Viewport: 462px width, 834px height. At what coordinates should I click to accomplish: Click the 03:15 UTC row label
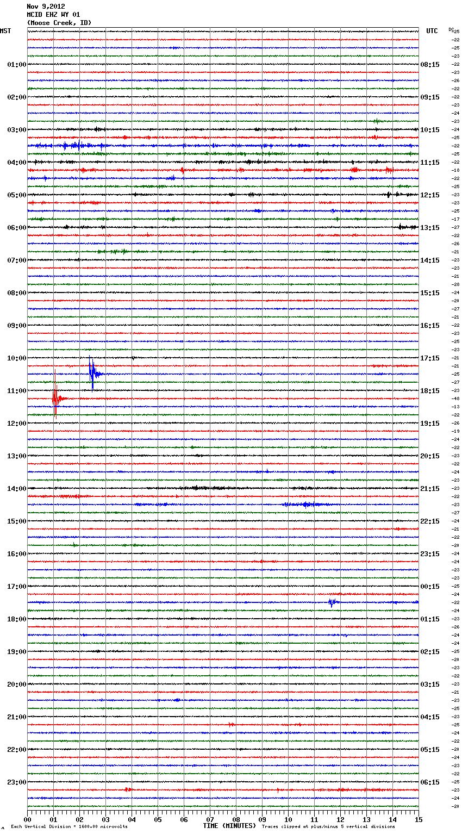[430, 684]
